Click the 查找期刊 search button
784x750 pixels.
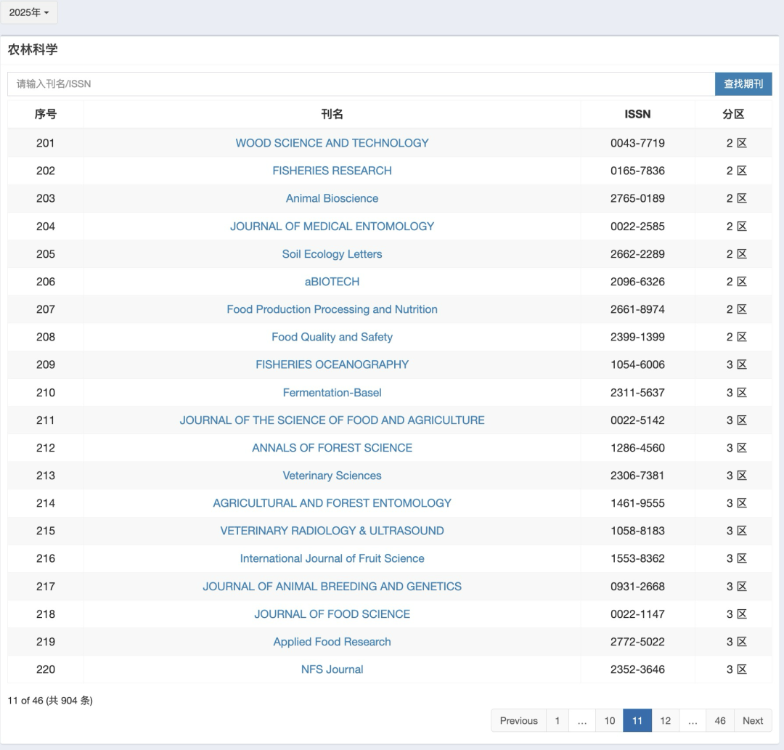coord(743,84)
